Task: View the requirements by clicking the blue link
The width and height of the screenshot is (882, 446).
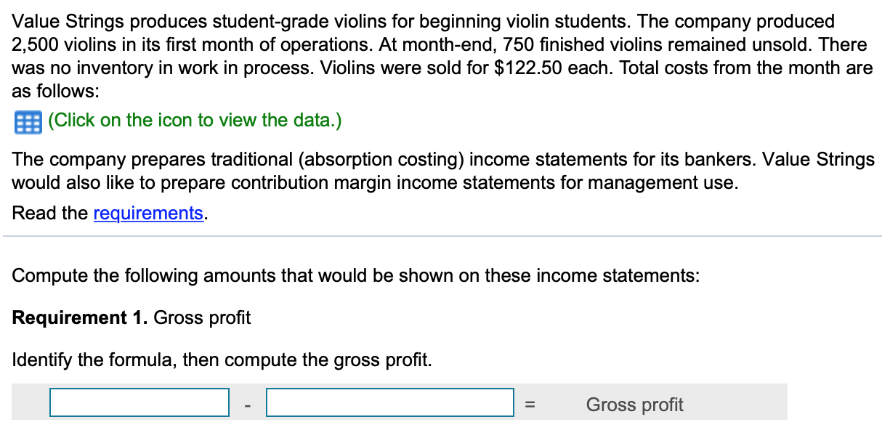Action: coord(147,213)
